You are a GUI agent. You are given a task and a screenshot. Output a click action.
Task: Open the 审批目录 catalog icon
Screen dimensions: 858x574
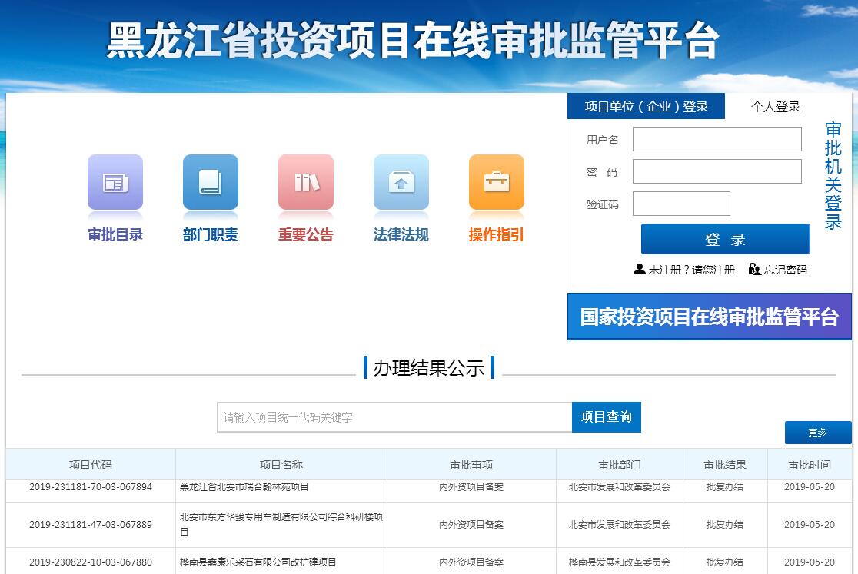tap(115, 183)
